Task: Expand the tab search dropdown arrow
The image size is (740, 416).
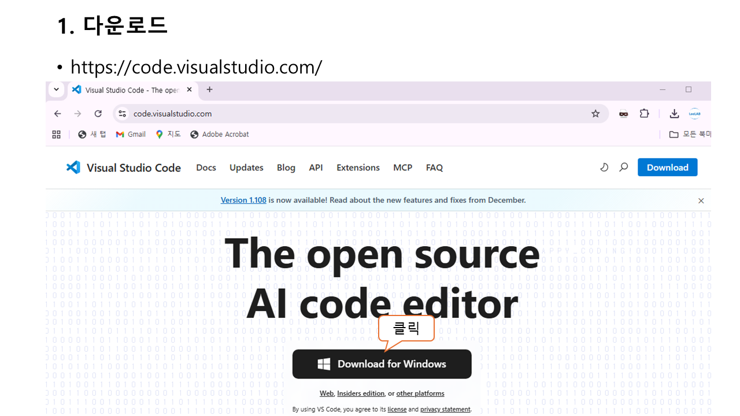Action: tap(56, 90)
